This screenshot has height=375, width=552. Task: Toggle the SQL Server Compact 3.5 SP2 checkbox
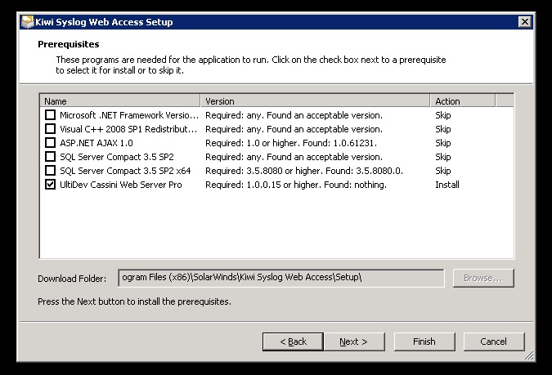coord(51,157)
